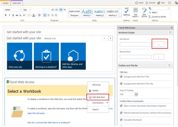Image resolution: width=178 pixels, height=127 pixels.
Task: Click Convert to XHTML
Action: pos(157,17)
